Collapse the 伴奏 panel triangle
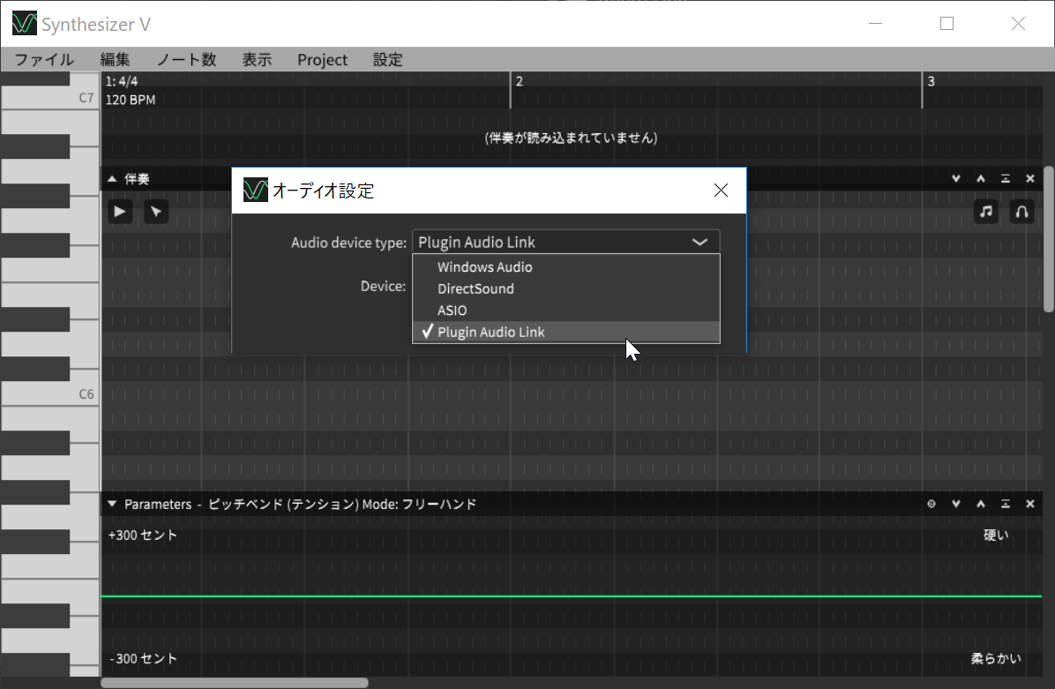This screenshot has height=689, width=1055. point(112,179)
